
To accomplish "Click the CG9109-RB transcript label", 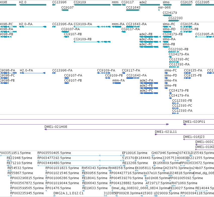I will pos(82,39).
